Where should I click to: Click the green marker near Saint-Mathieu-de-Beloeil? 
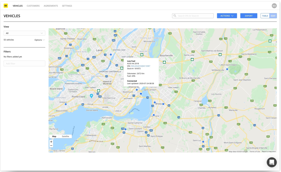point(220,55)
